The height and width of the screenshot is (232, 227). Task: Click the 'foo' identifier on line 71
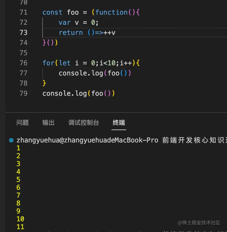tap(73, 12)
